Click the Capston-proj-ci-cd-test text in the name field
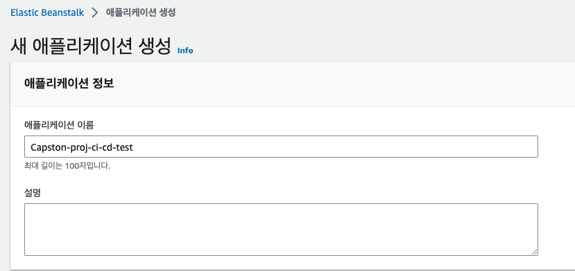The width and height of the screenshot is (575, 271). tap(82, 147)
